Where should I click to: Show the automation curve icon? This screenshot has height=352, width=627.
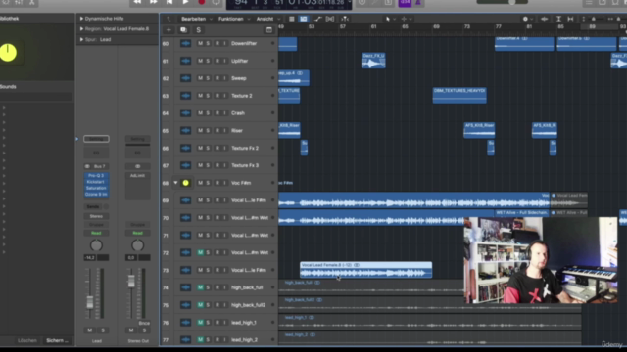317,19
